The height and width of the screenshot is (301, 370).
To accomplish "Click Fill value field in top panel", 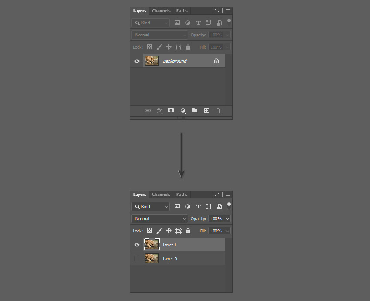I will 216,47.
